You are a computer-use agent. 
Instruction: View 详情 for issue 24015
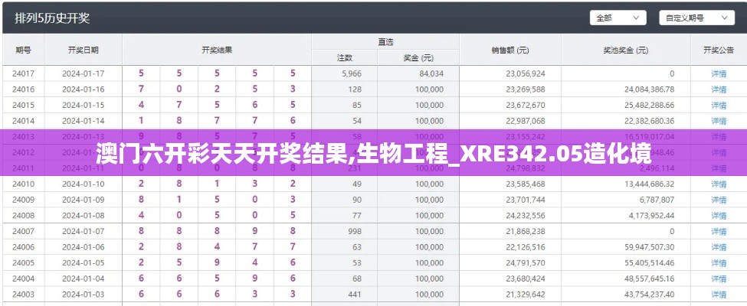click(718, 106)
